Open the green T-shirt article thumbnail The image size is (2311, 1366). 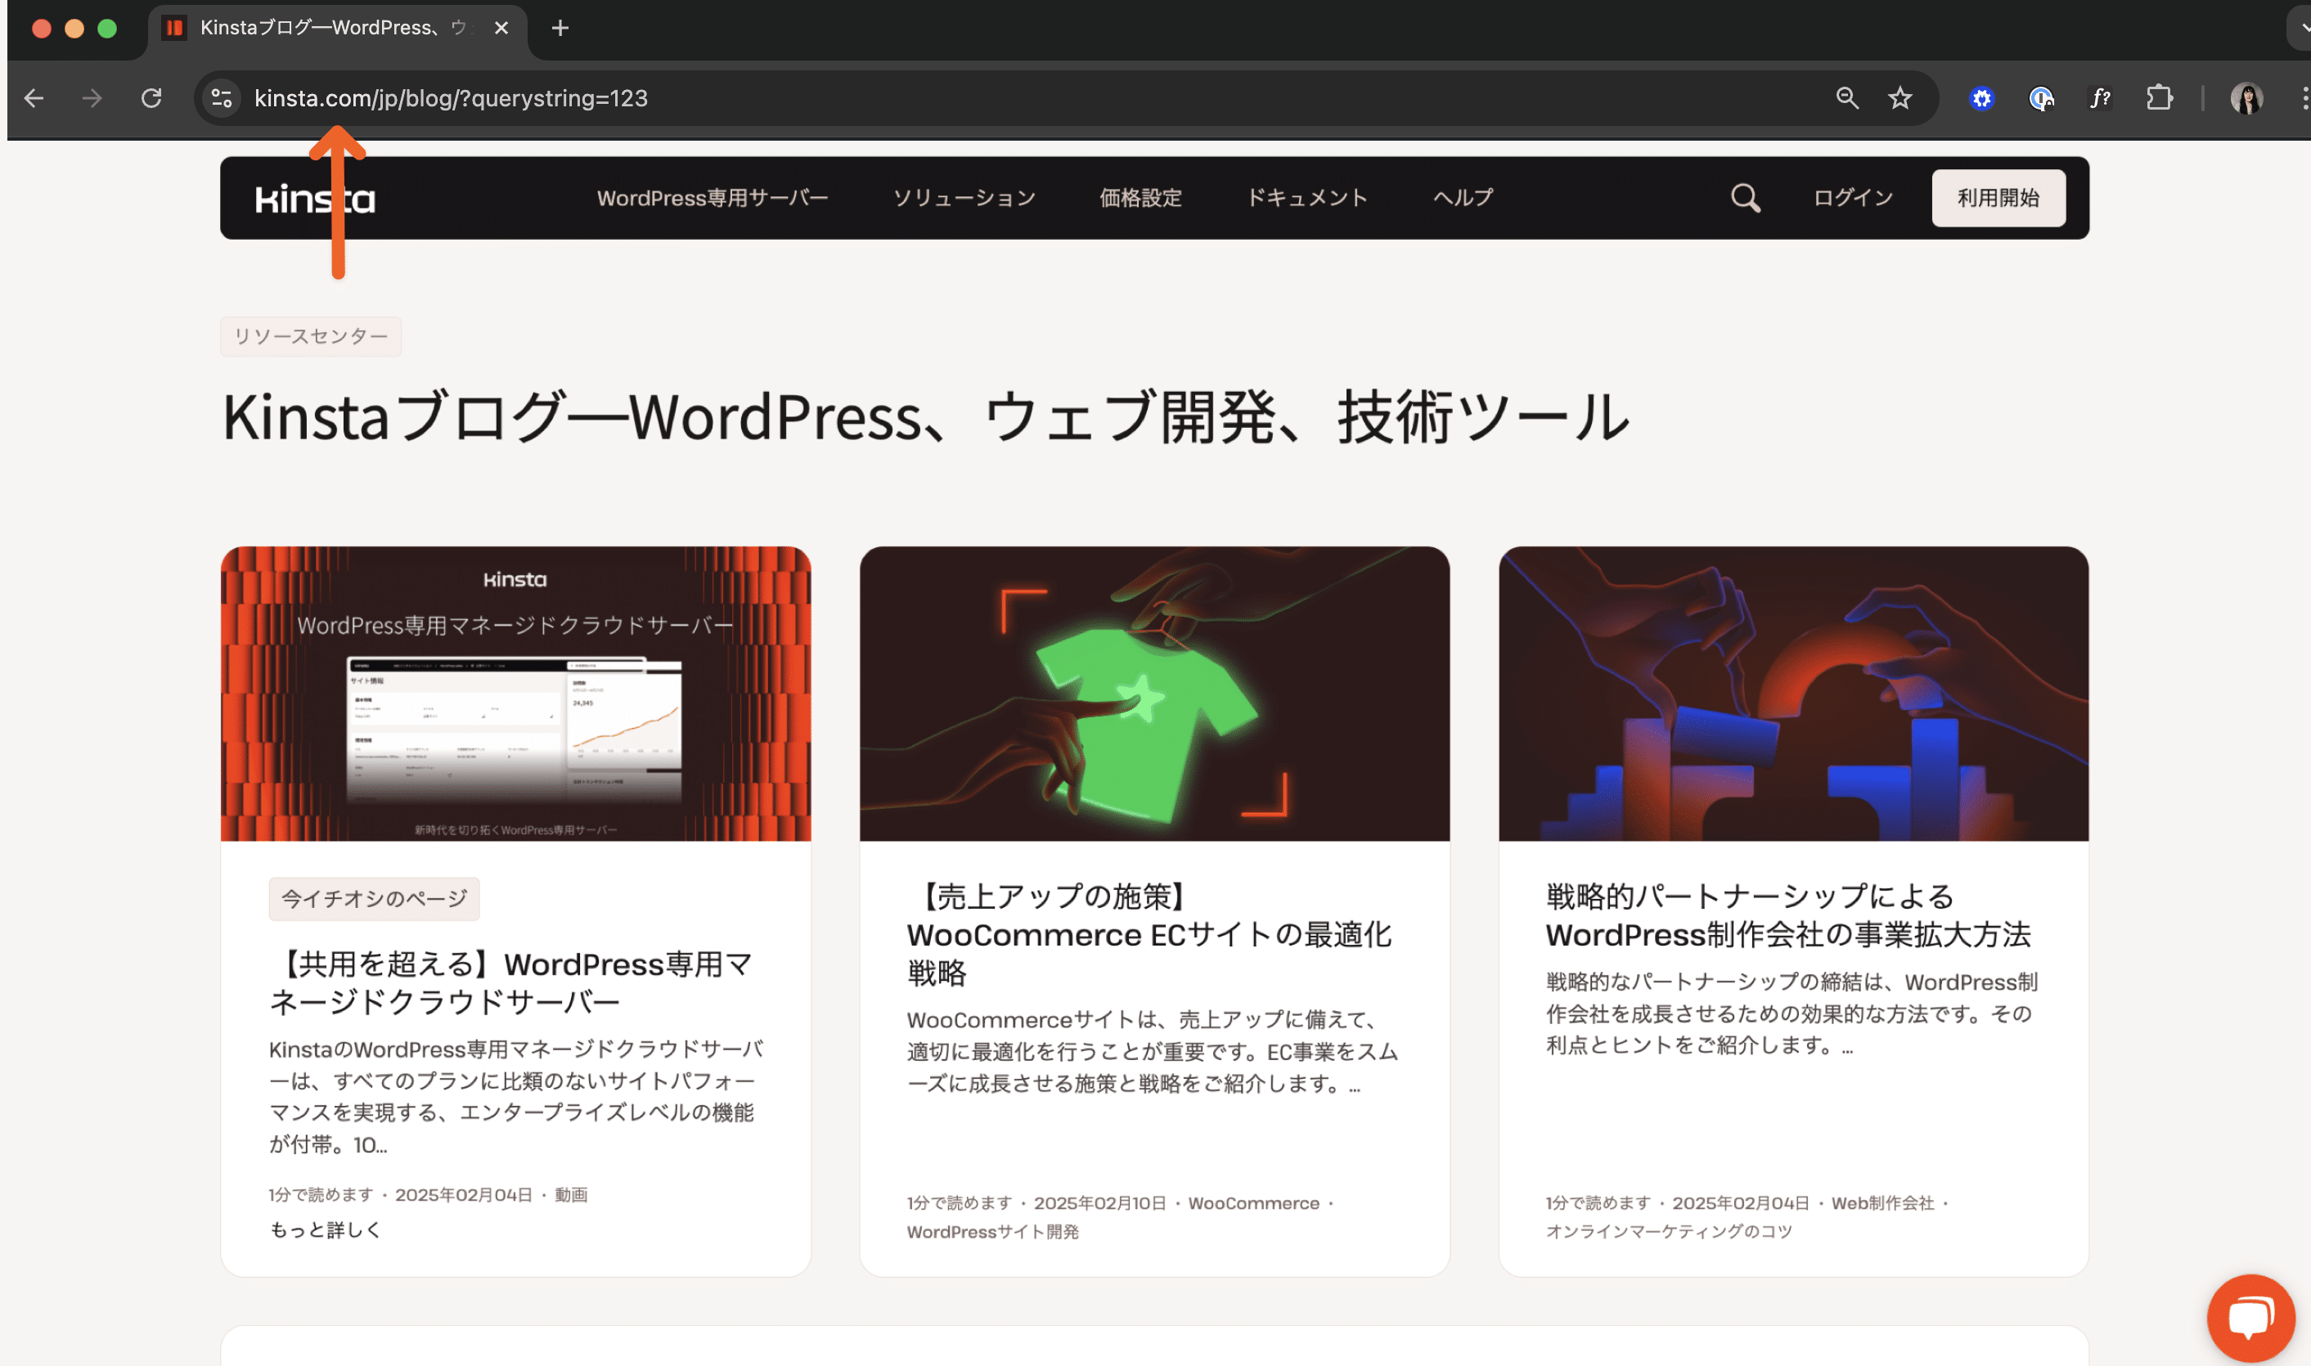click(1154, 693)
